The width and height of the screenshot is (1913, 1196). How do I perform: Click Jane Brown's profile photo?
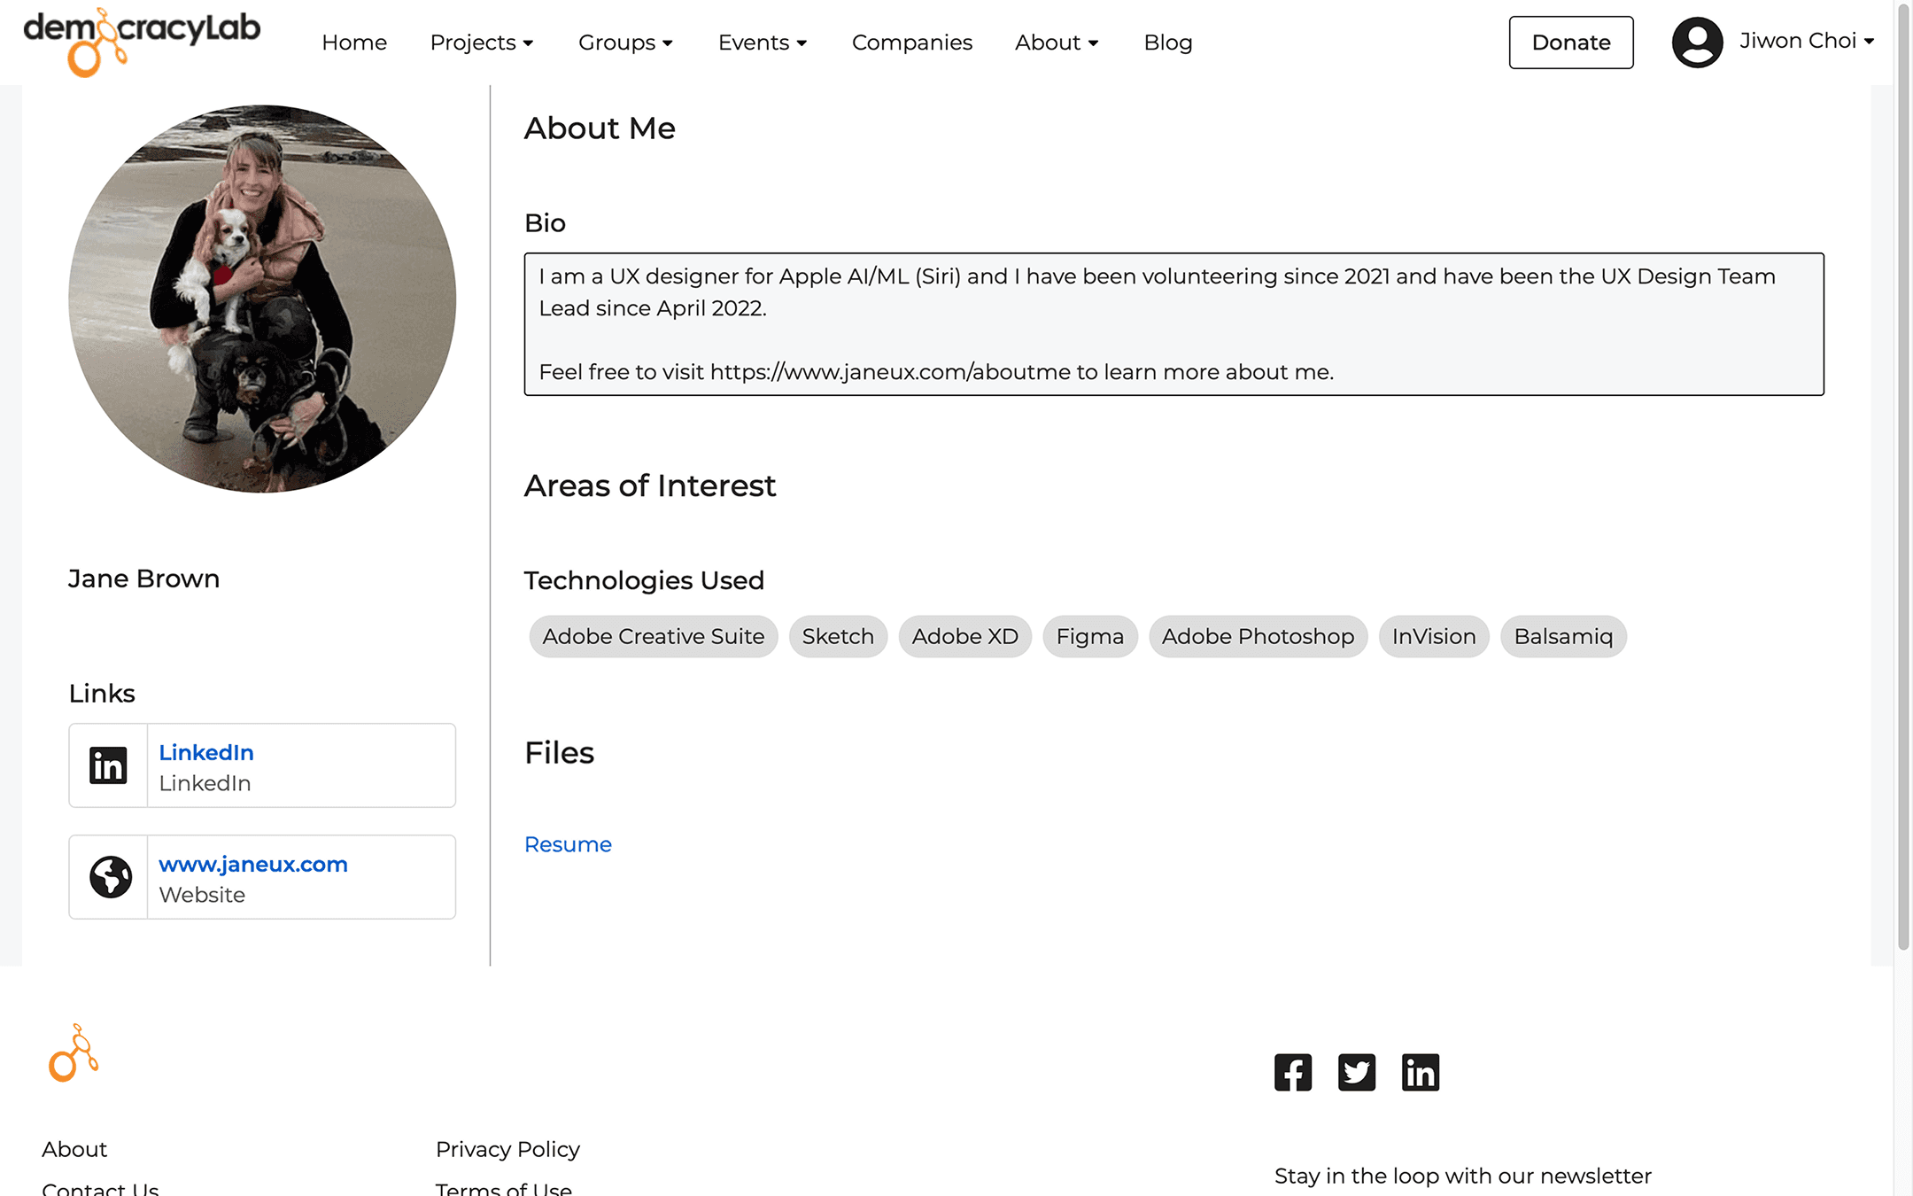262,299
